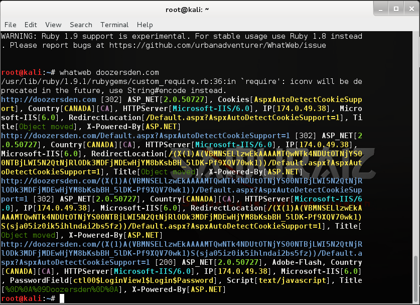This screenshot has height=305, width=420.
Task: Click the 'Adobe-Flash' text in output
Action: (297, 262)
